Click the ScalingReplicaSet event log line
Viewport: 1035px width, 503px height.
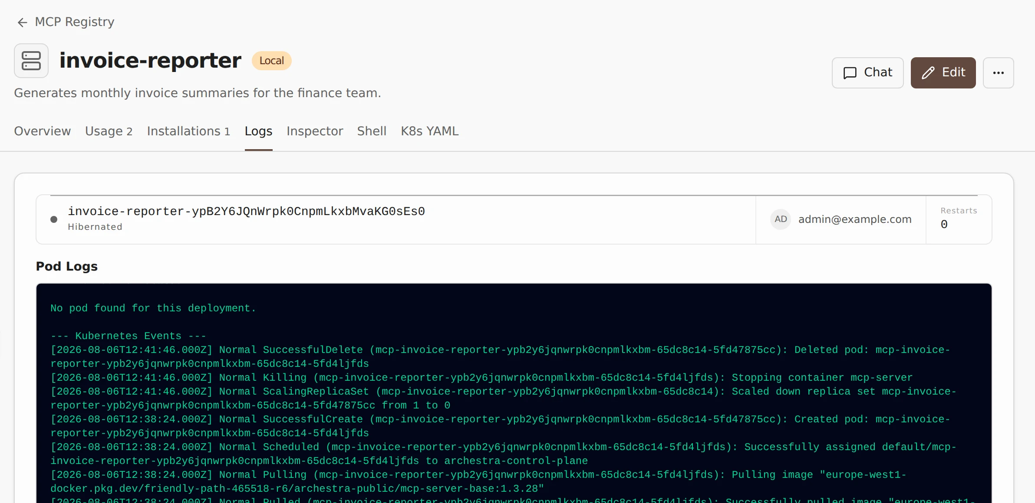point(503,398)
